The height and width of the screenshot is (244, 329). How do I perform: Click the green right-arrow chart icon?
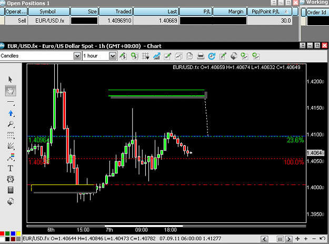click(x=256, y=56)
